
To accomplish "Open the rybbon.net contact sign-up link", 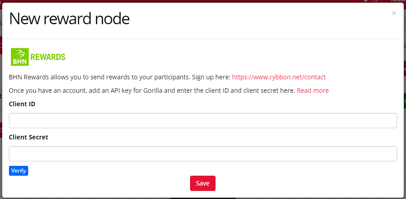I will (279, 77).
